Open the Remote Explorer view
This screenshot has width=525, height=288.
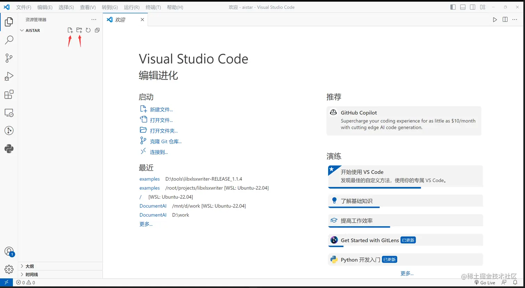click(x=9, y=113)
